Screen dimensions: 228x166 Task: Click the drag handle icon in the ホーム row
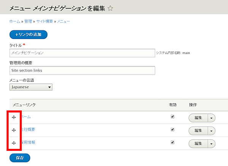(14, 117)
